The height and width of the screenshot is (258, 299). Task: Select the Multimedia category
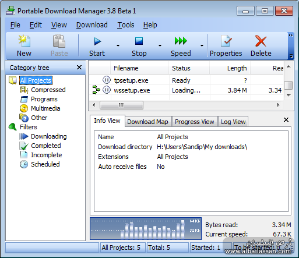pos(45,108)
